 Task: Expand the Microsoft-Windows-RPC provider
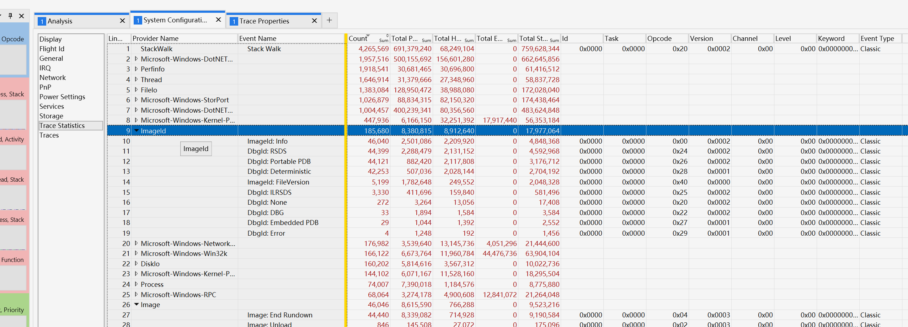[136, 294]
